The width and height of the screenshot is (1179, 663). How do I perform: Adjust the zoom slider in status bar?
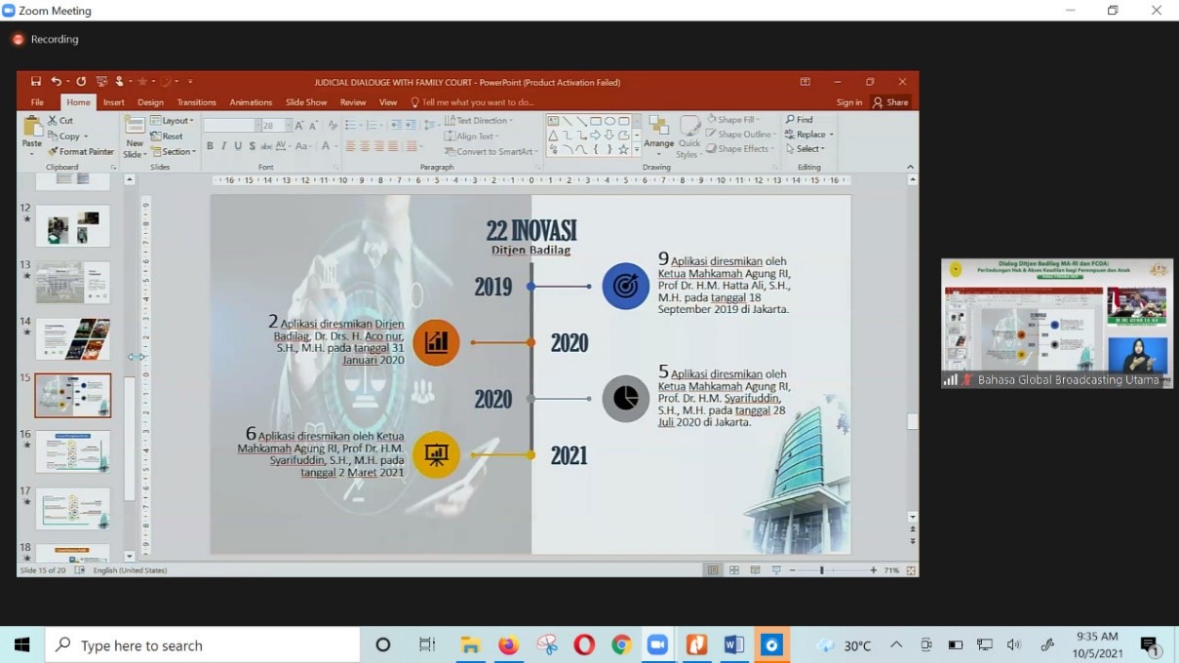pyautogui.click(x=821, y=570)
